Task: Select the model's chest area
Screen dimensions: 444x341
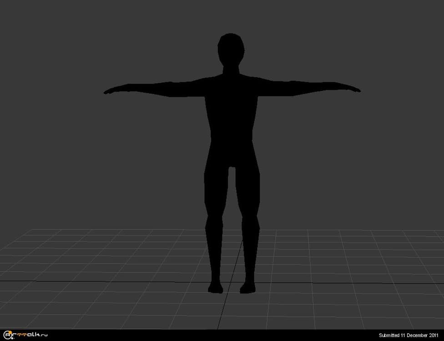Action: pyautogui.click(x=231, y=98)
